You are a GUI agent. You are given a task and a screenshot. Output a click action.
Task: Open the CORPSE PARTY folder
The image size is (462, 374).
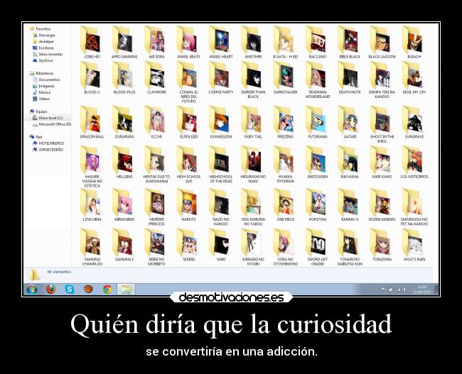click(220, 78)
